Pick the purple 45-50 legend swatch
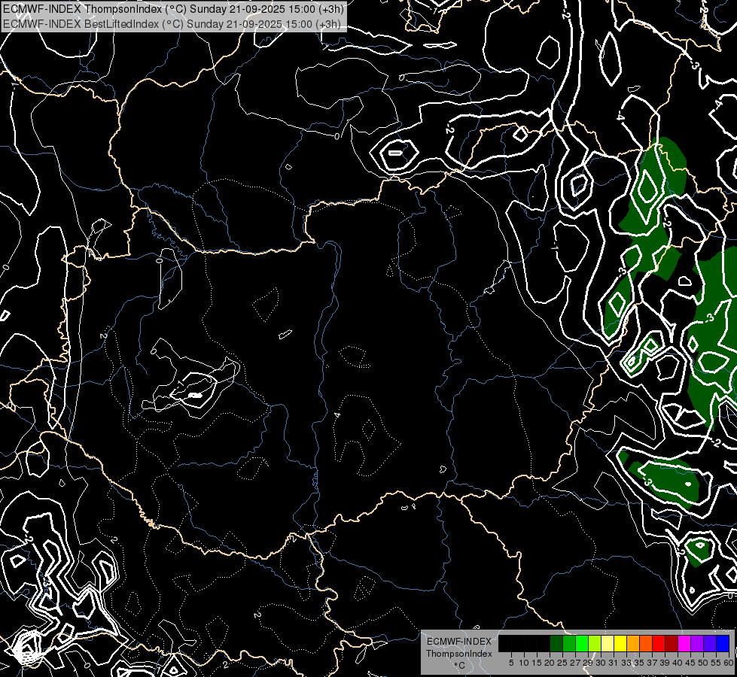This screenshot has height=677, width=737. pyautogui.click(x=697, y=643)
